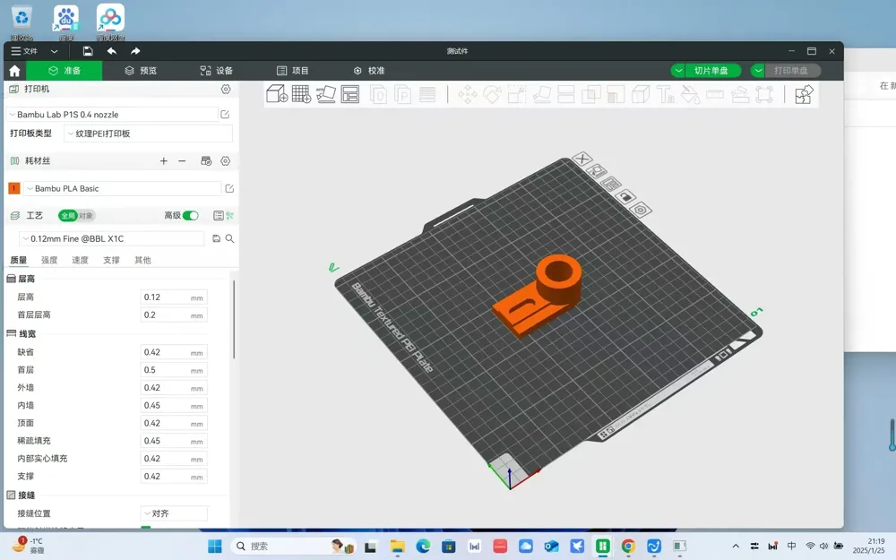Image resolution: width=896 pixels, height=560 pixels.
Task: Click the 首层层高 first layer height field
Action: 174,314
